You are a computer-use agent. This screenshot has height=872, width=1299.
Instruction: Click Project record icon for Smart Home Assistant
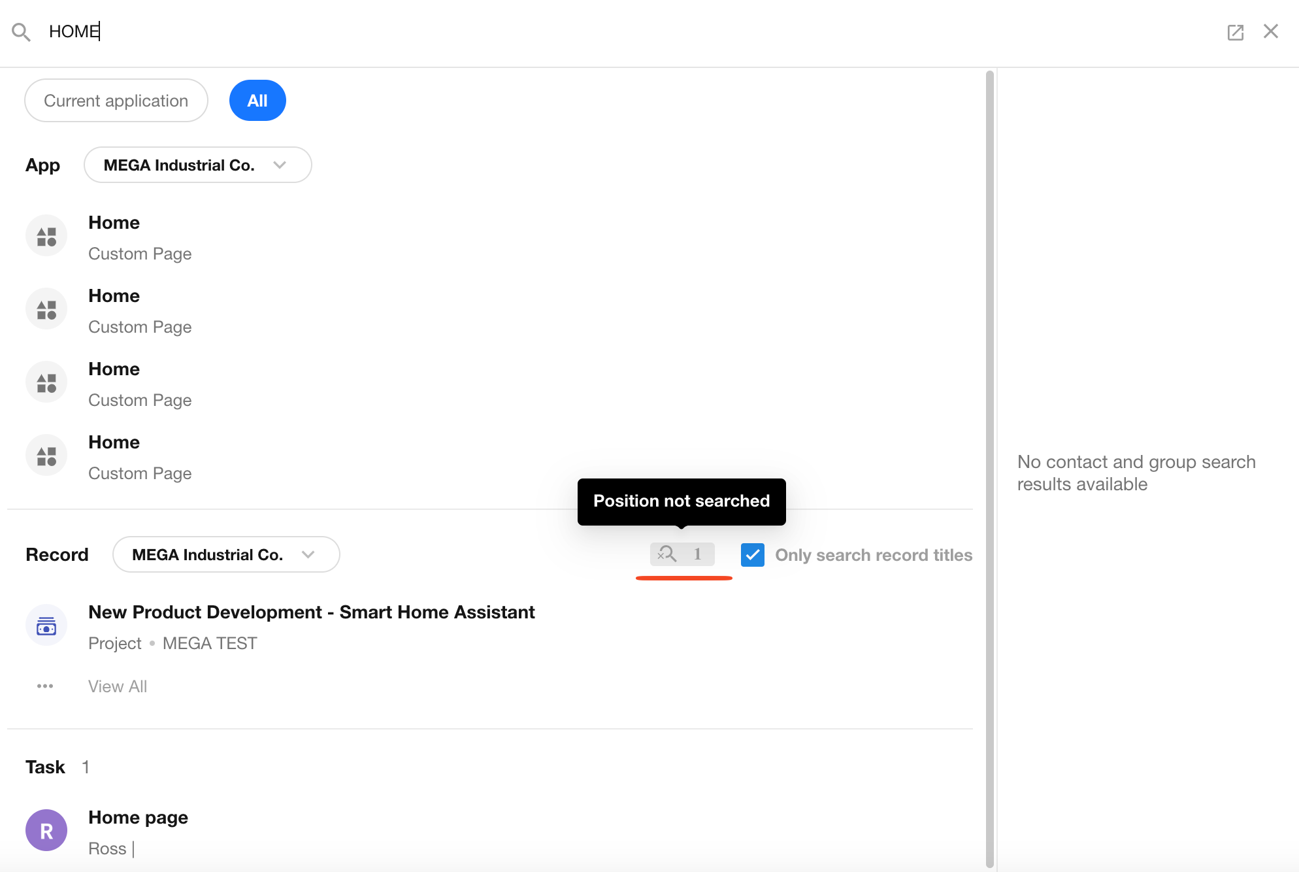[46, 626]
